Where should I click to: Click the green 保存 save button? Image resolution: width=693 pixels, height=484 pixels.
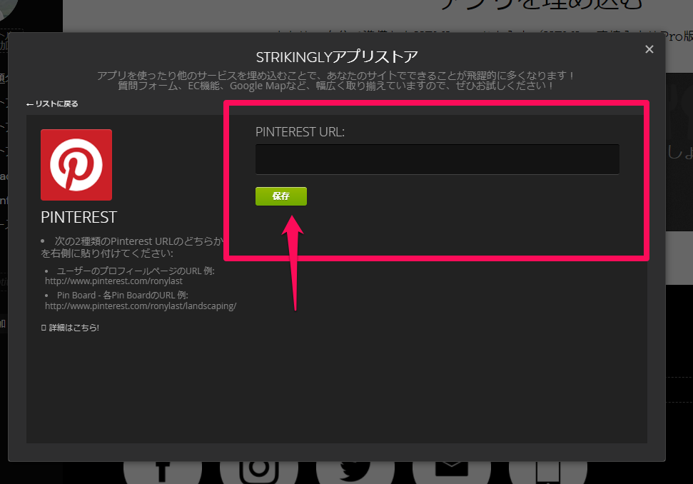tap(281, 196)
